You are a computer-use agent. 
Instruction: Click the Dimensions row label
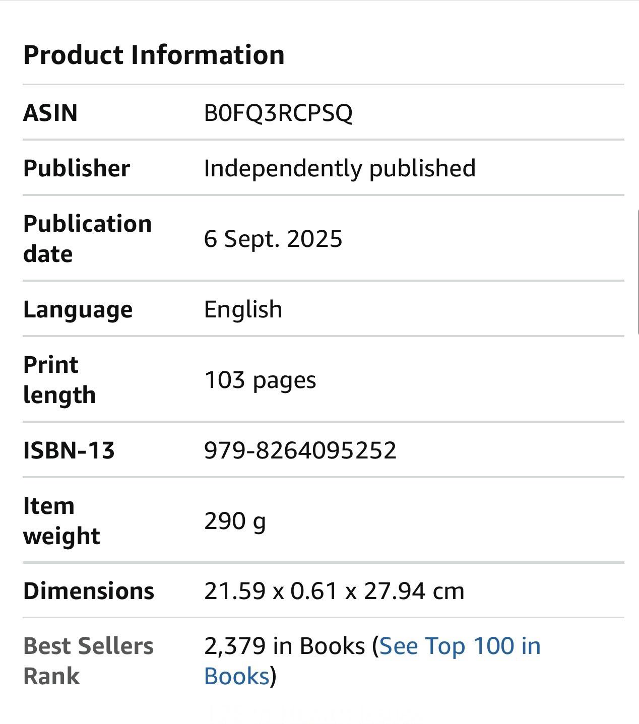pyautogui.click(x=89, y=591)
